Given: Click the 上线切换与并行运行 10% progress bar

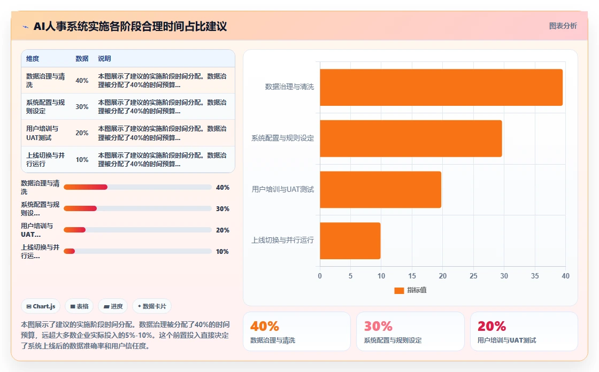Looking at the screenshot, I should [x=137, y=251].
